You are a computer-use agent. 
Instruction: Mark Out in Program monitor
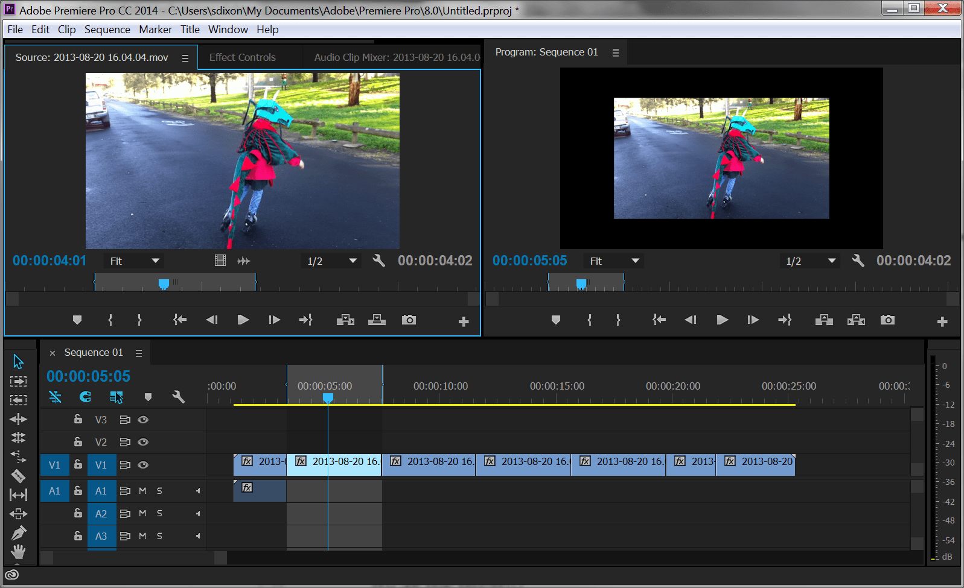point(618,320)
